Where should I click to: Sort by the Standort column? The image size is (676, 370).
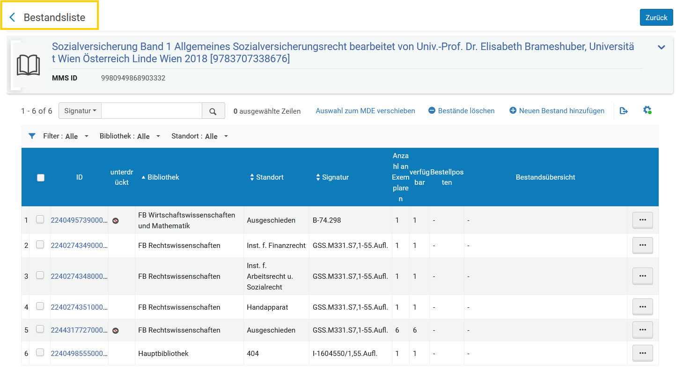coord(267,177)
